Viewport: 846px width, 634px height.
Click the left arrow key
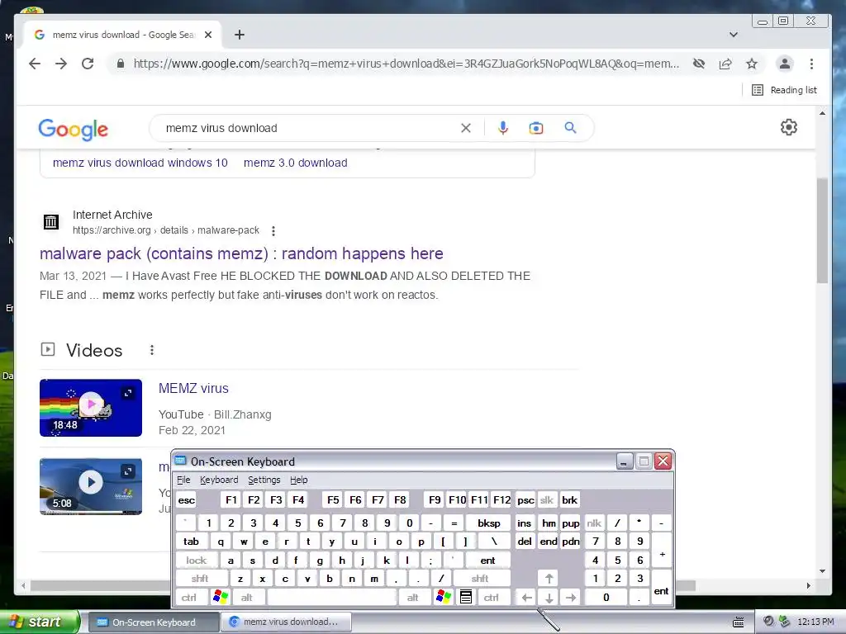coord(526,598)
